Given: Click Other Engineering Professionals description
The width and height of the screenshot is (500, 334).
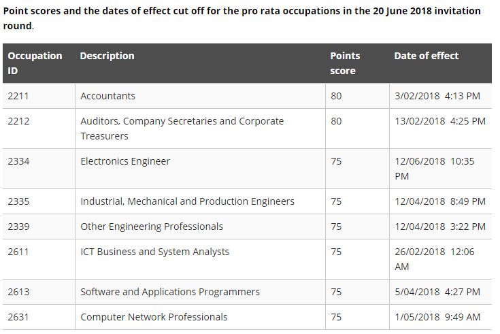Looking at the screenshot, I should coord(152,227).
